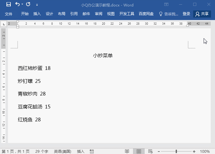Click the tab stop selector at ruler corner
Screen dimensions: 215x154
click(x=4, y=24)
